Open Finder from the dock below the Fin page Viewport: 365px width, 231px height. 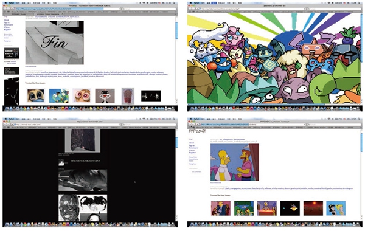coord(7,108)
